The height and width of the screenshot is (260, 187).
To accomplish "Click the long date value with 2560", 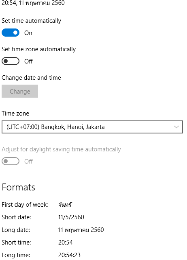I will [81, 230].
